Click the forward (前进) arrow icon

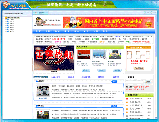151,12
